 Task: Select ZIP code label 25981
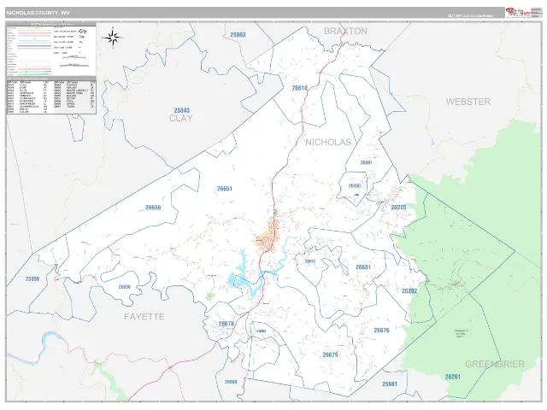[390, 384]
